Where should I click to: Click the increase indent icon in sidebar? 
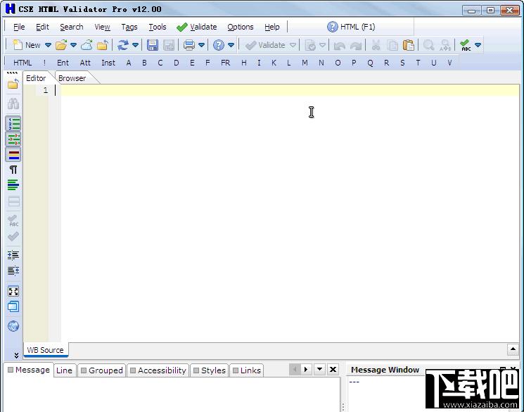[x=13, y=256]
